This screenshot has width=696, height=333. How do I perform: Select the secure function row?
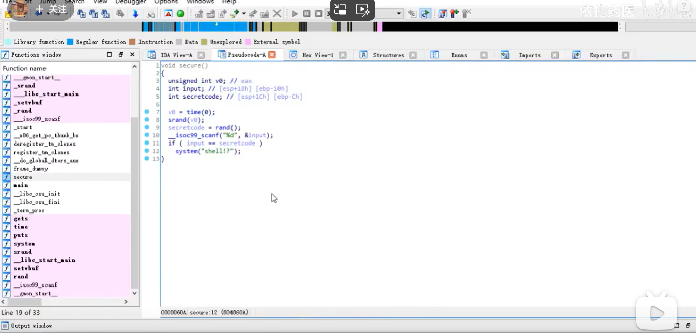[66, 177]
